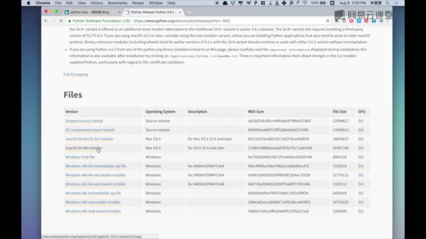Download Windows x86 embeddable zip file
426x239 pixels.
[x=93, y=193]
